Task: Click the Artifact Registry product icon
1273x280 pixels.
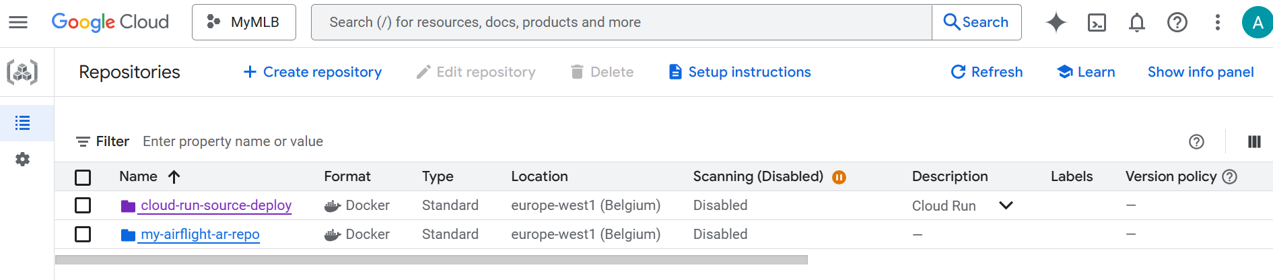Action: pyautogui.click(x=22, y=72)
